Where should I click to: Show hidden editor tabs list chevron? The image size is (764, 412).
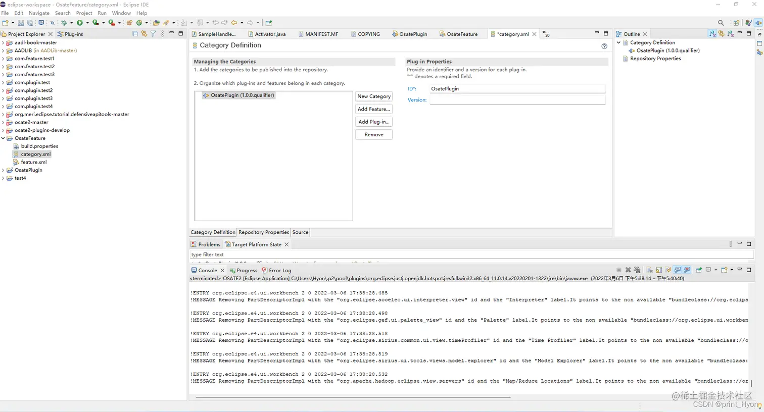pyautogui.click(x=546, y=34)
